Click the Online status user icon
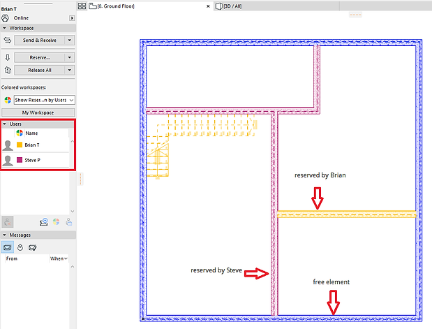 coord(6,18)
